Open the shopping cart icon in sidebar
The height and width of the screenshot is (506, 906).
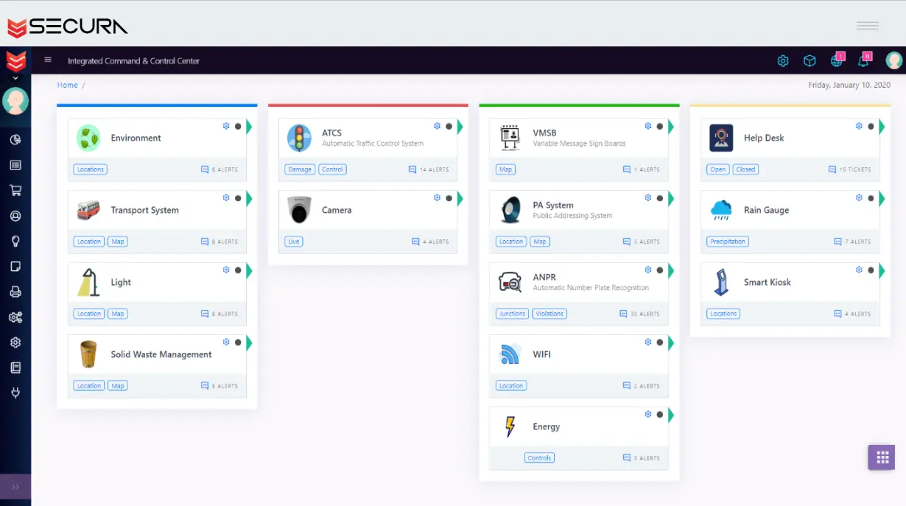pyautogui.click(x=15, y=190)
